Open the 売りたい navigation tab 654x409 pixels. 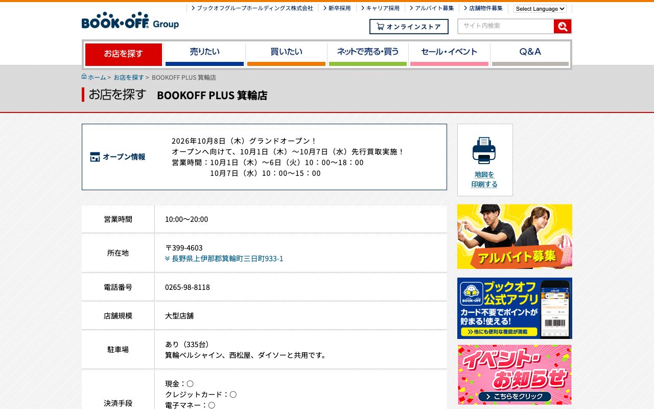pos(204,54)
